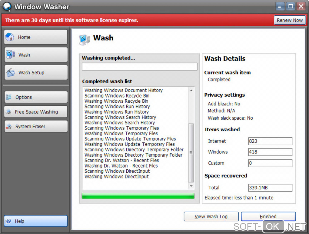Click the license expiry notice text

point(72,20)
